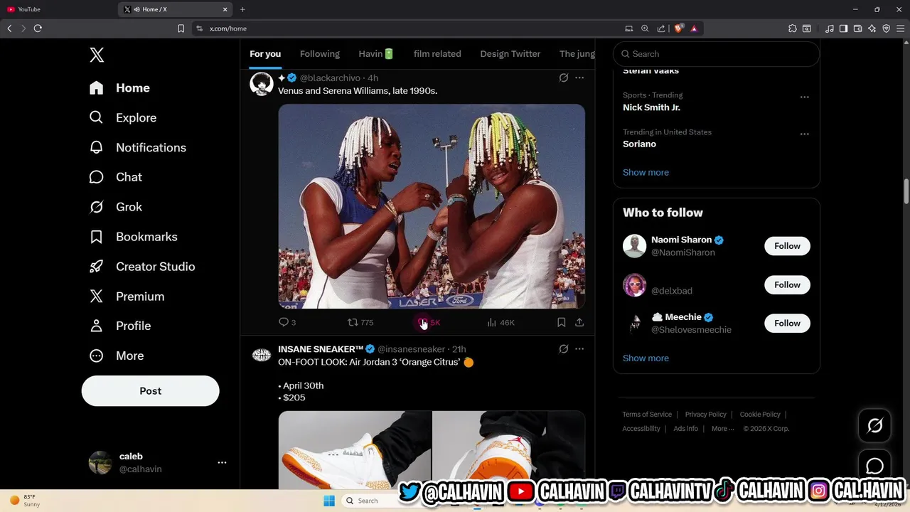Go to Profile in the sidebar

pos(120,326)
